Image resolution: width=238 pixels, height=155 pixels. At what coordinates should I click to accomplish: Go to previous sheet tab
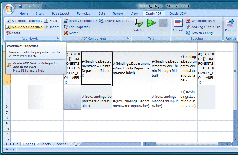10,144
